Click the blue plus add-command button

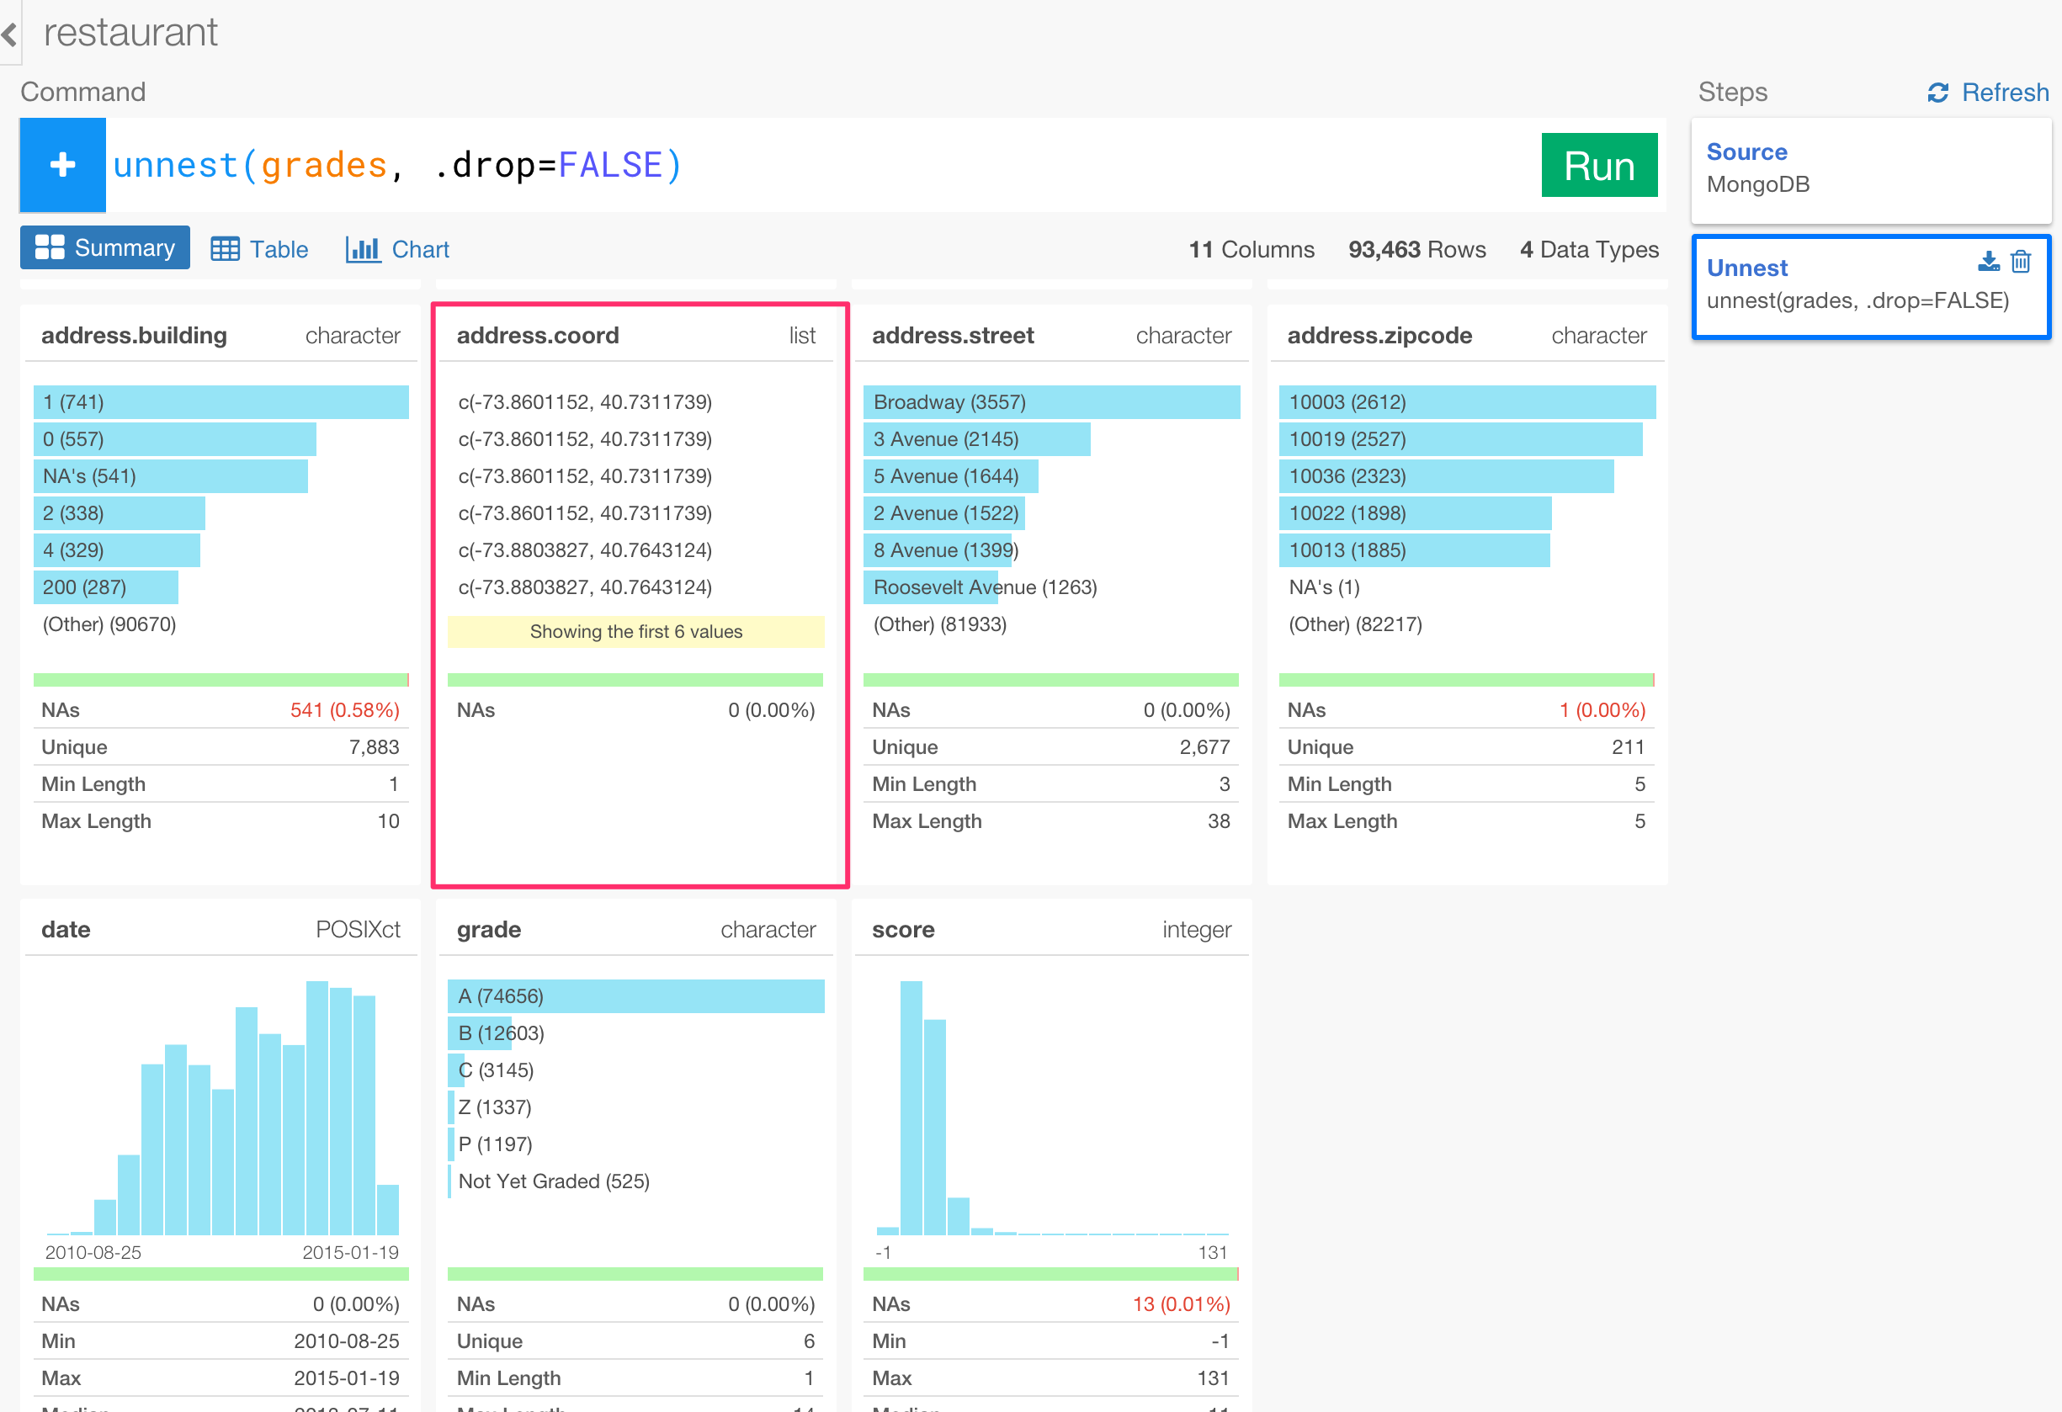point(63,165)
